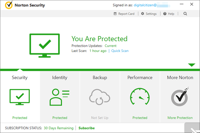The image size is (200, 133).
Task: Click '30 Days Remaining' subscription text
Action: [x=59, y=128]
